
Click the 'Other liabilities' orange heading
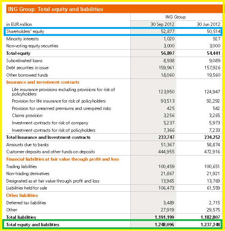(22, 195)
